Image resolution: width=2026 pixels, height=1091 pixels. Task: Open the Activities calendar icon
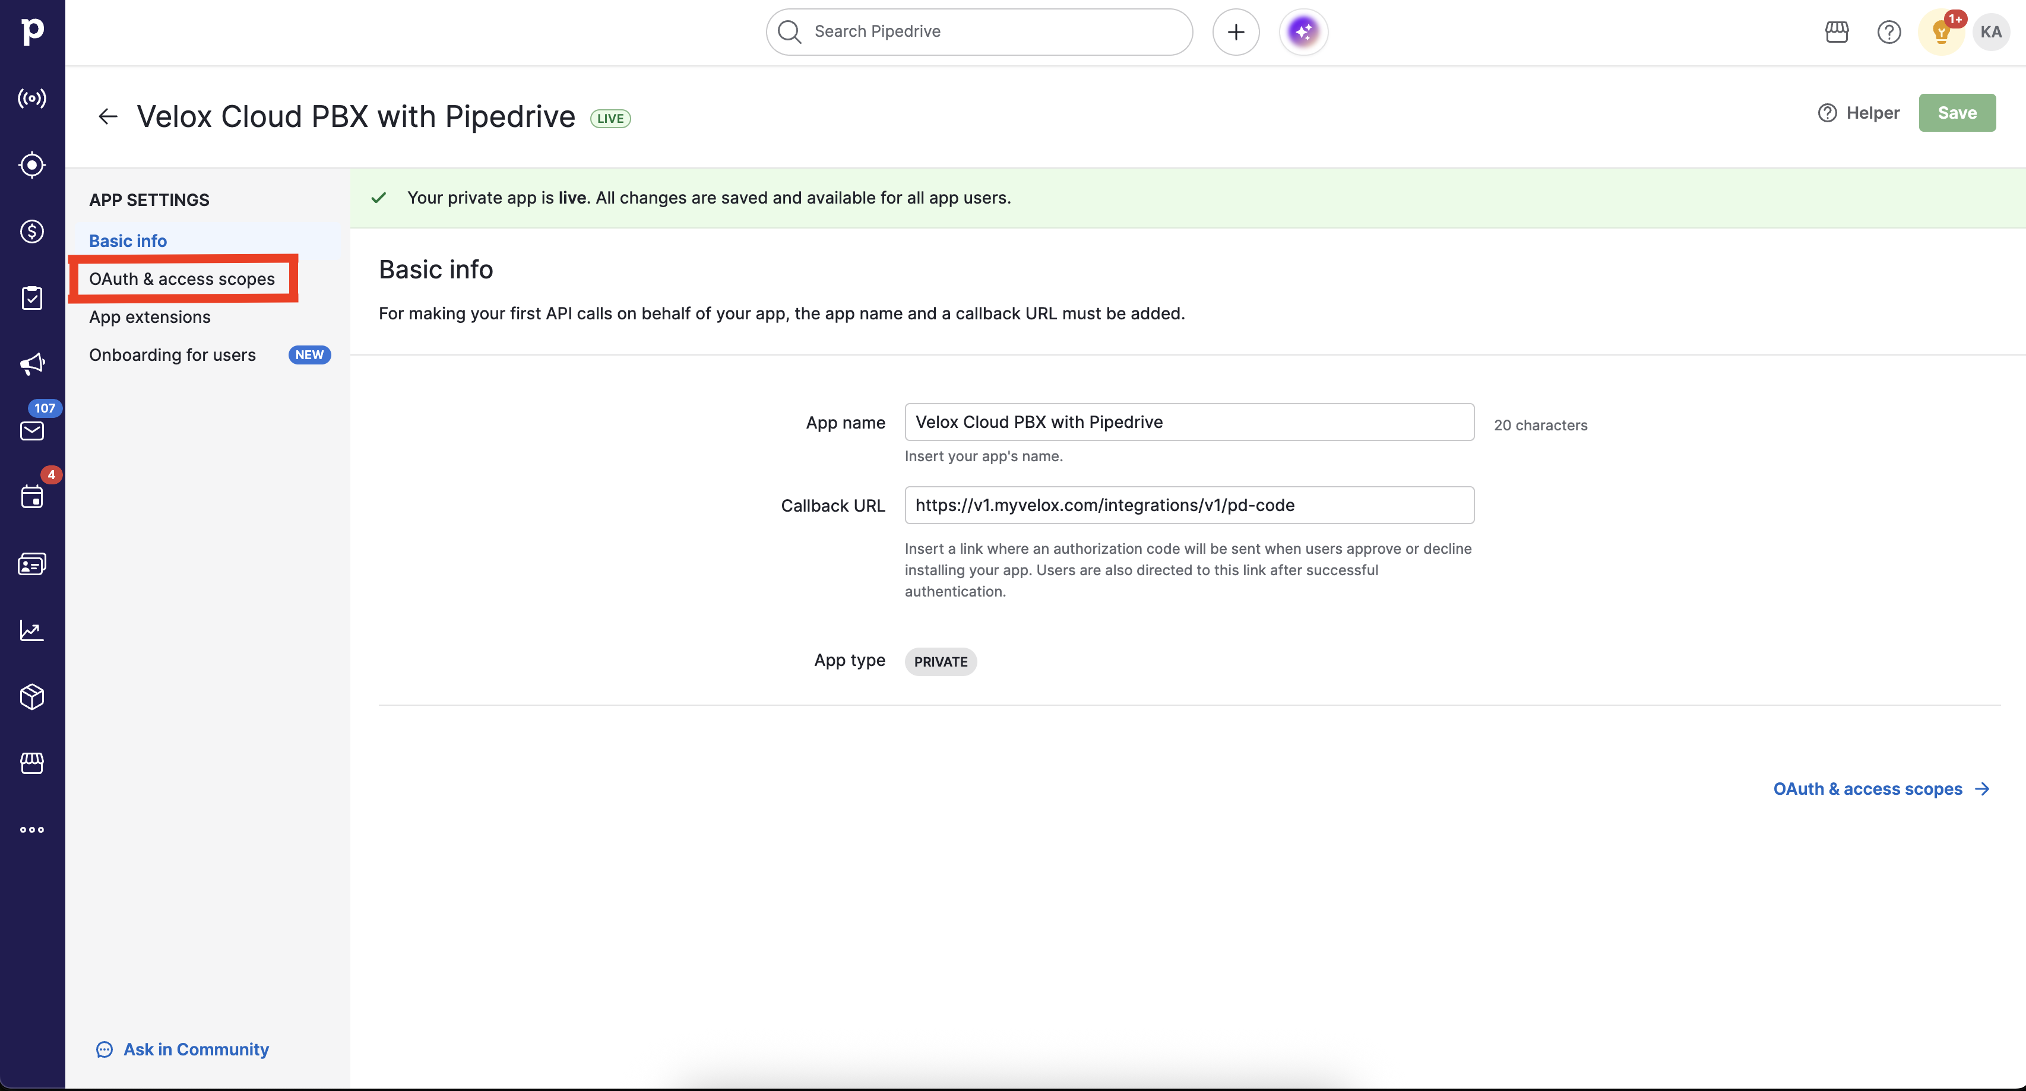tap(31, 497)
